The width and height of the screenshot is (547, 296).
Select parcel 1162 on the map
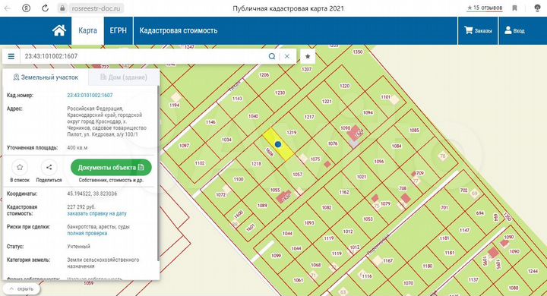click(x=344, y=192)
